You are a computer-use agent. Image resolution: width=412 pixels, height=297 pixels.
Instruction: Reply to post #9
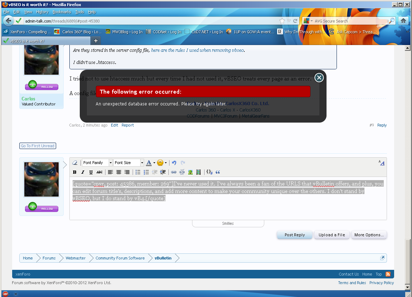(382, 125)
